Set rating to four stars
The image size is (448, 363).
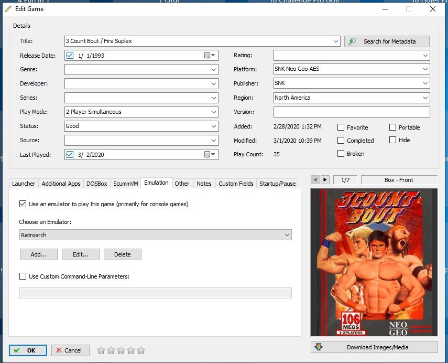[x=131, y=350]
